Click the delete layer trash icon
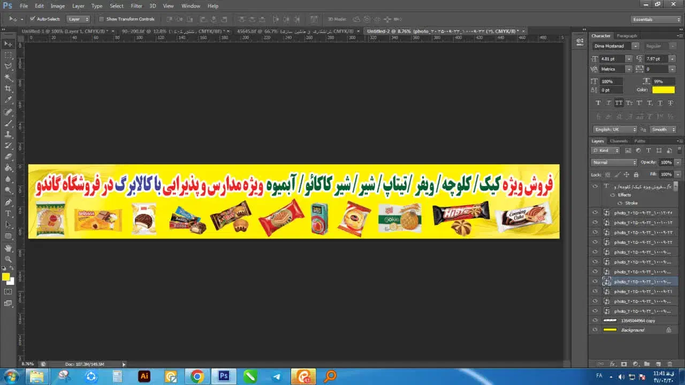The image size is (685, 385). click(x=669, y=364)
